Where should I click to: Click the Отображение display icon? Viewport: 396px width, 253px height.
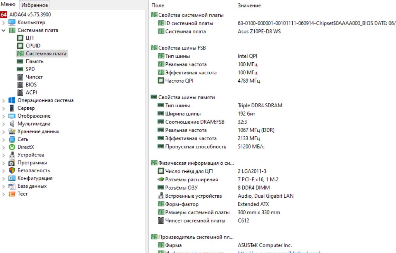pyautogui.click(x=12, y=116)
